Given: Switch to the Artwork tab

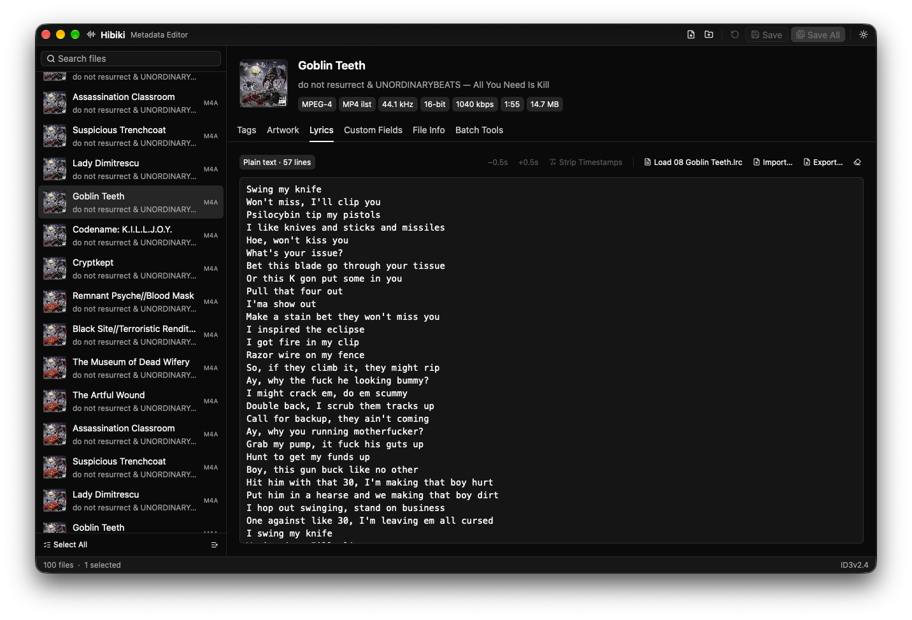Looking at the screenshot, I should point(283,130).
